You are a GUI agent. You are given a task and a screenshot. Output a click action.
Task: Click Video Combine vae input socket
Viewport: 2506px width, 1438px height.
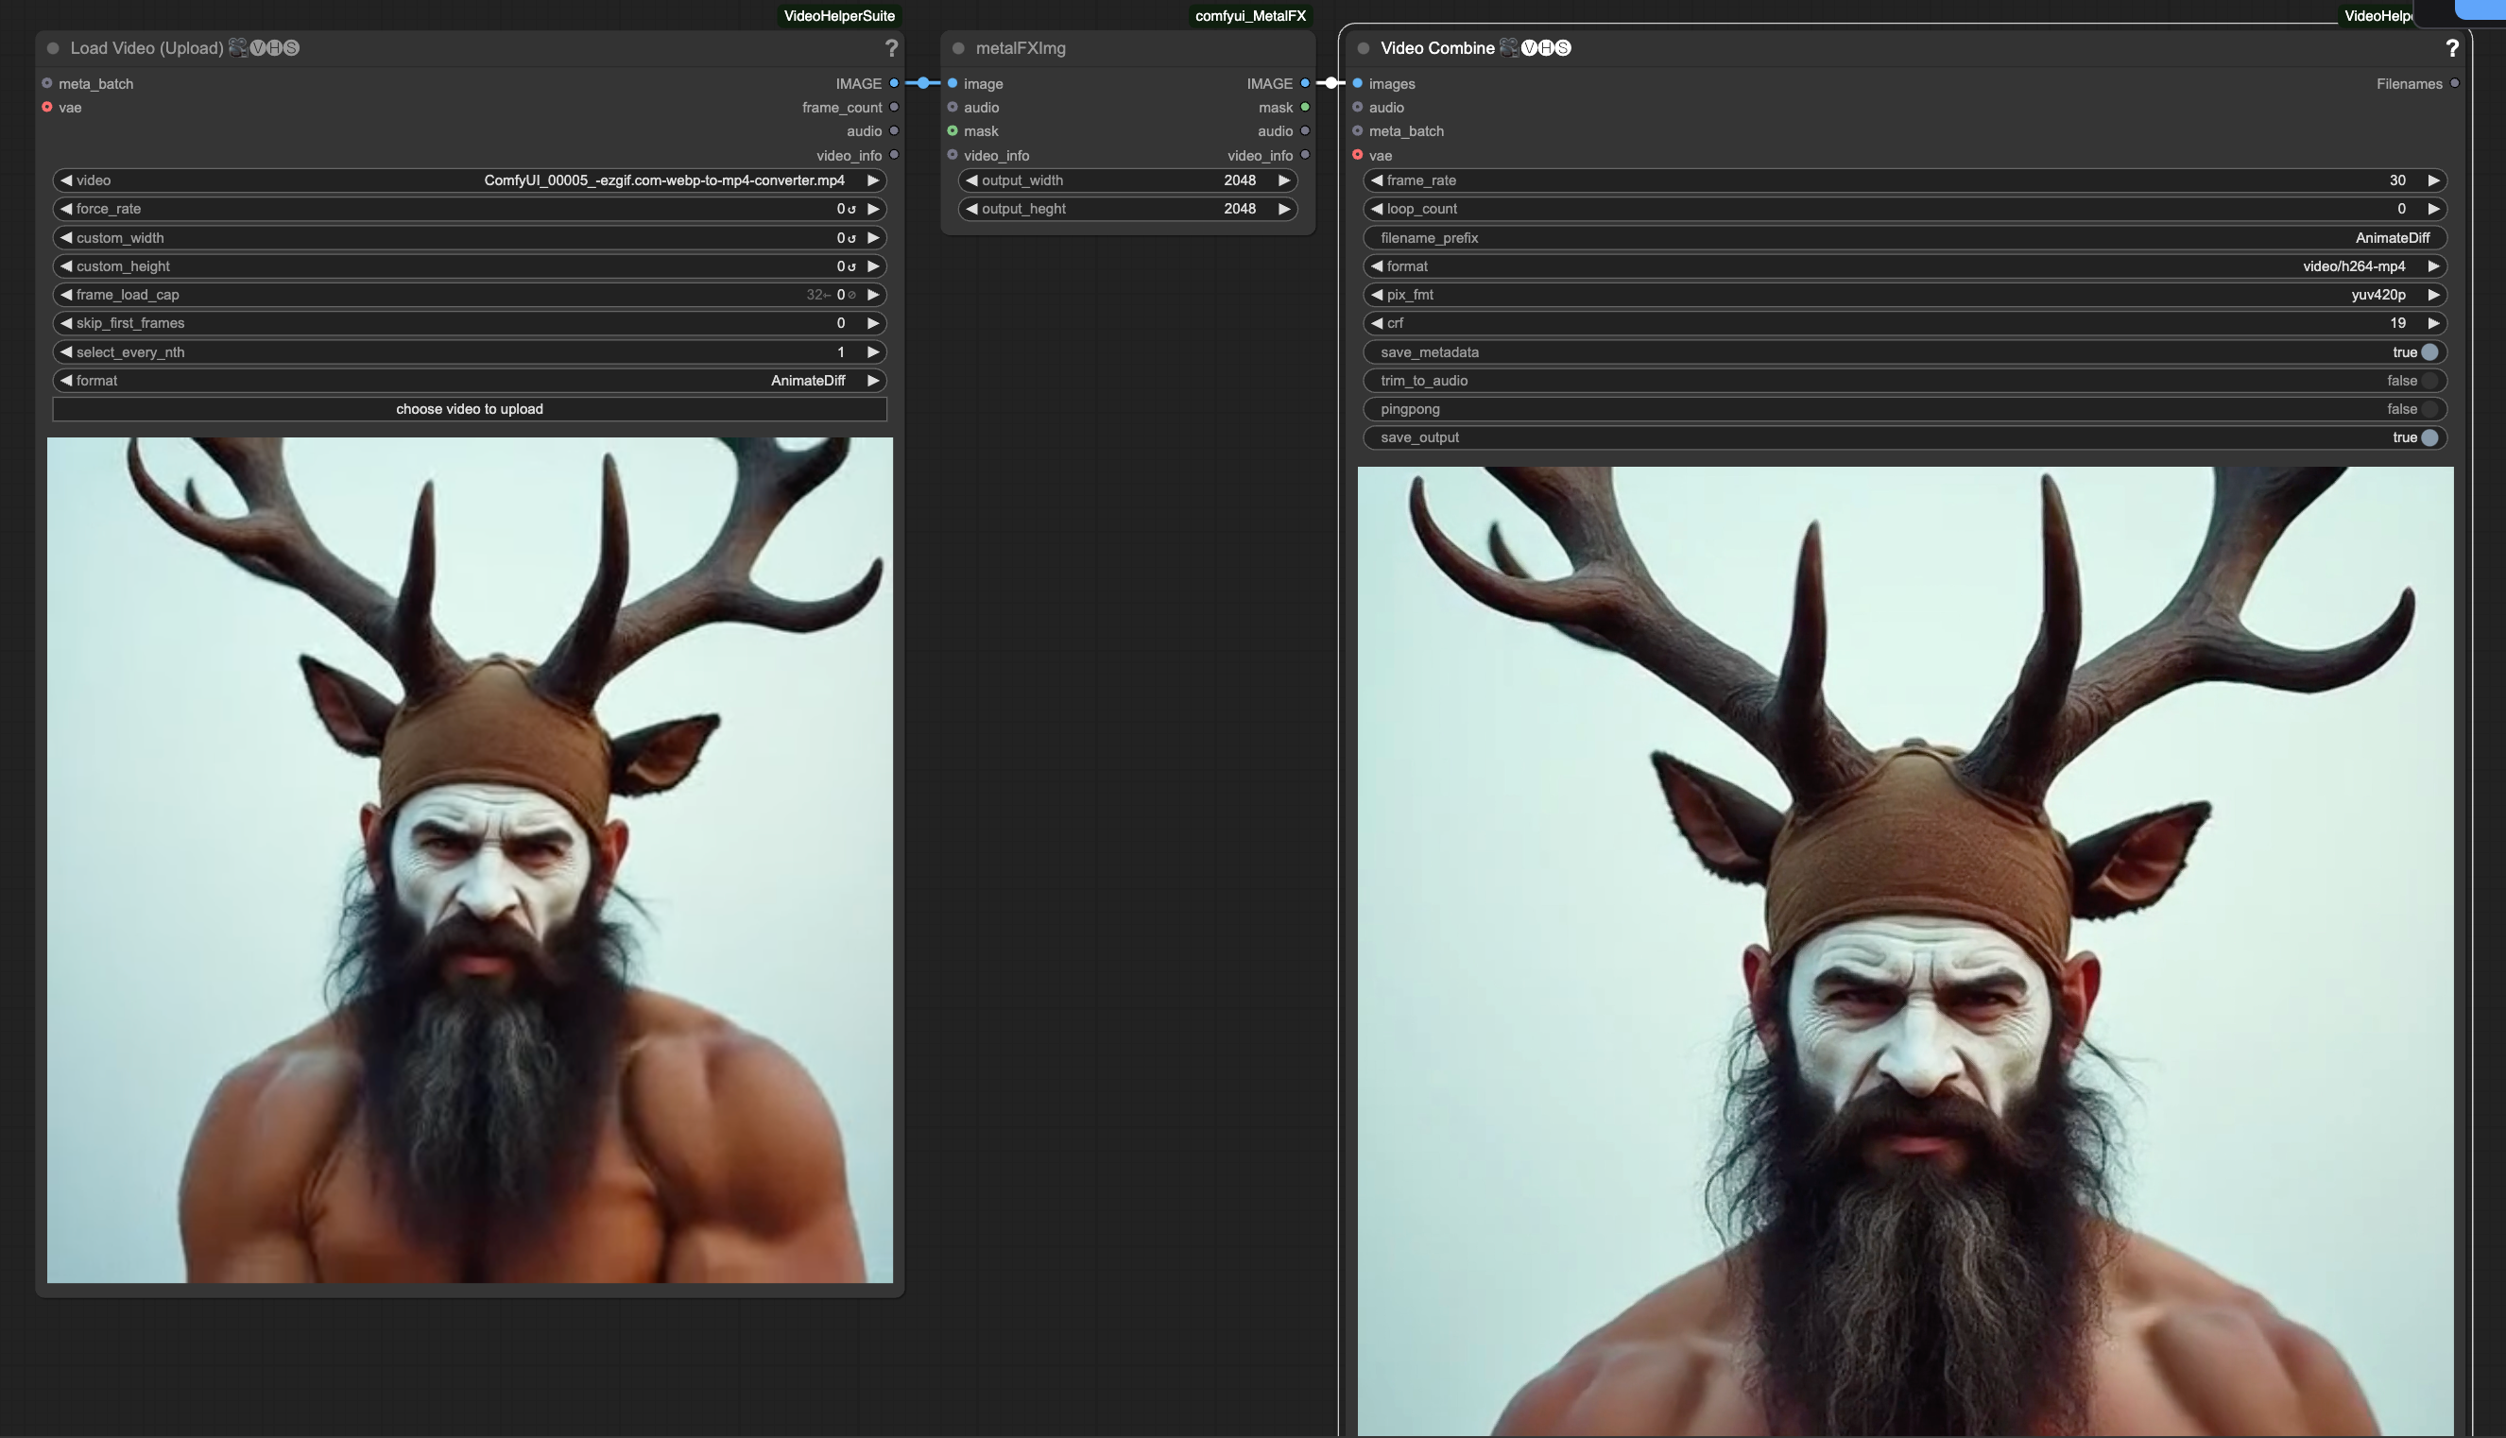(x=1357, y=155)
